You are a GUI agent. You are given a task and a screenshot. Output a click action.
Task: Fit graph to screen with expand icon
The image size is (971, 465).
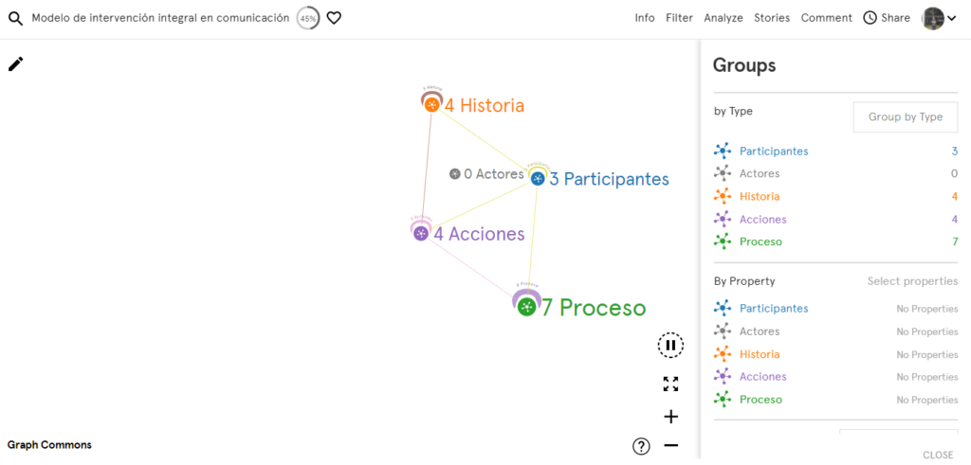click(670, 384)
